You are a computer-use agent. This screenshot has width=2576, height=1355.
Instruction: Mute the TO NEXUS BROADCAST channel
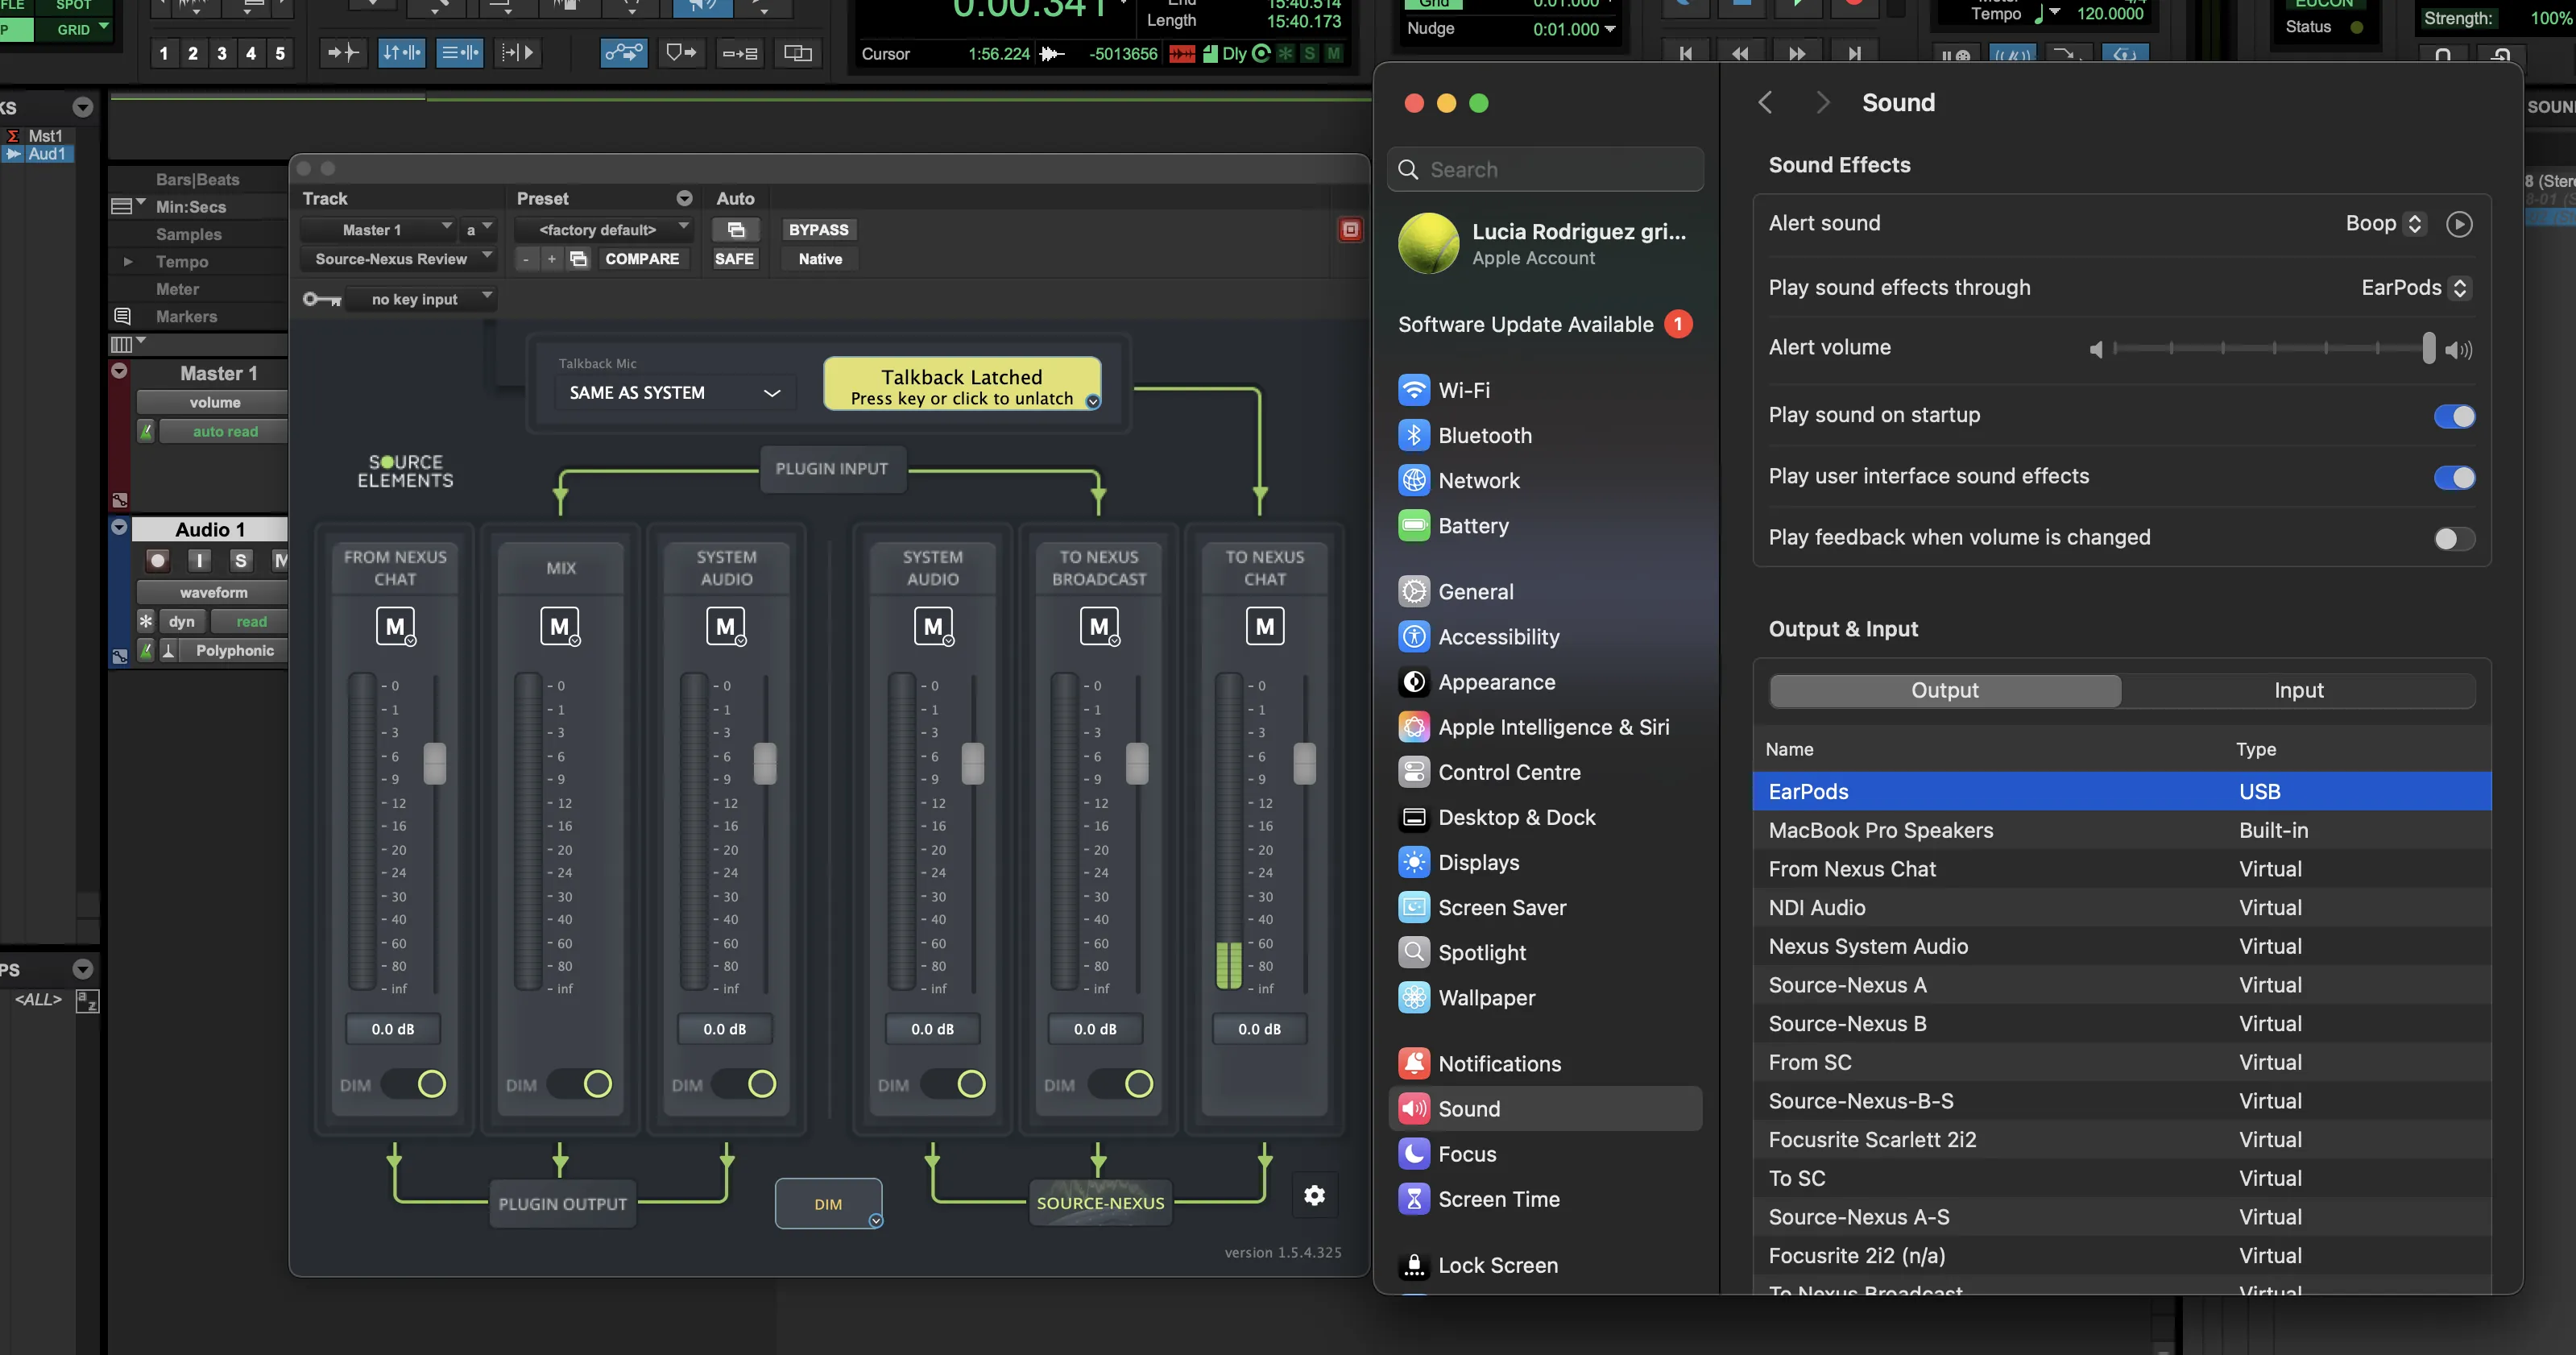[x=1099, y=626]
